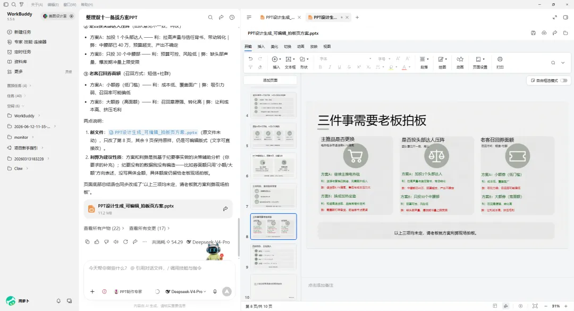Give the reply a thumbs up
Viewport: 574px width, 311px height.
97,242
